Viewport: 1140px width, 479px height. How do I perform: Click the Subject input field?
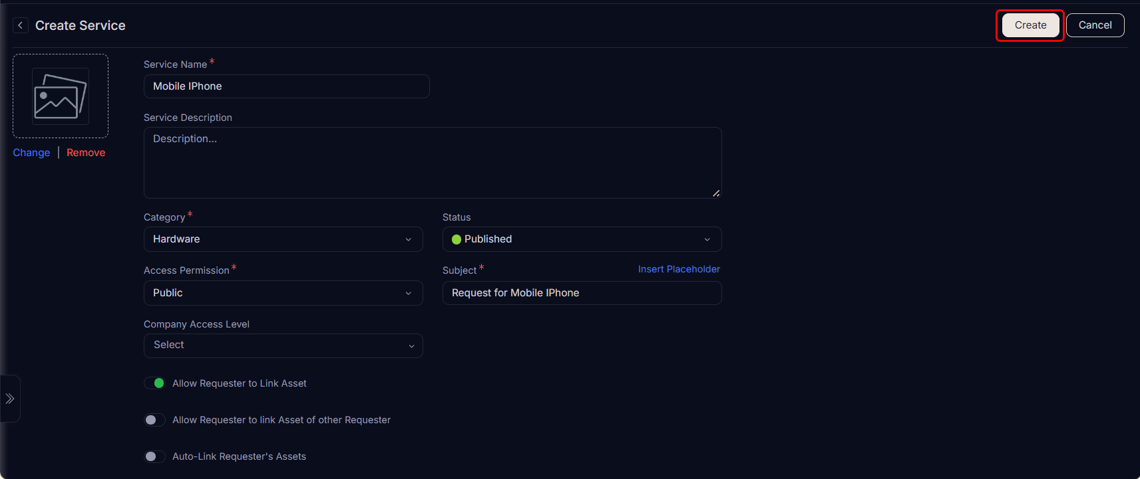coord(582,293)
